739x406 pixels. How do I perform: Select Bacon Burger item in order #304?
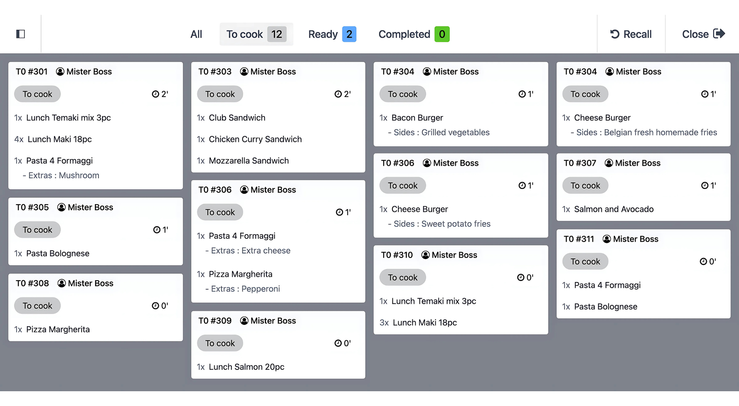click(417, 118)
